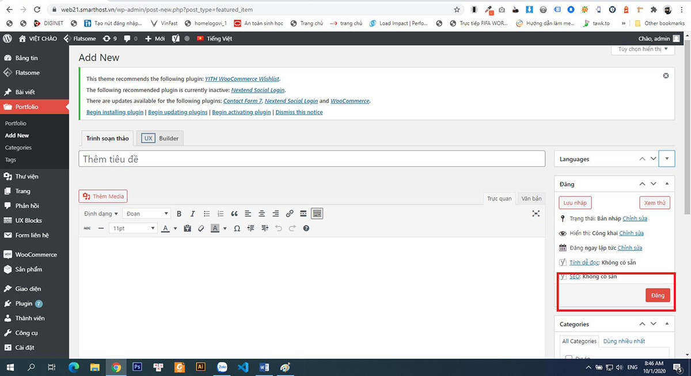Screen dimensions: 691x376
Task: Apply strikethrough formatting
Action: click(x=87, y=229)
